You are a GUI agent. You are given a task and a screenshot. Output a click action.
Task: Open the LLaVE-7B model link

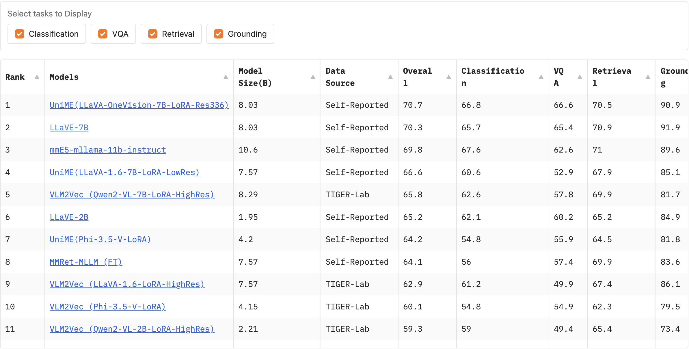[x=69, y=127]
